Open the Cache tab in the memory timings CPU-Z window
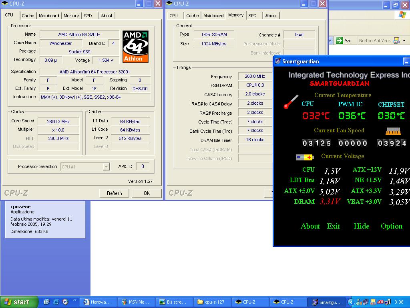 coord(193,16)
